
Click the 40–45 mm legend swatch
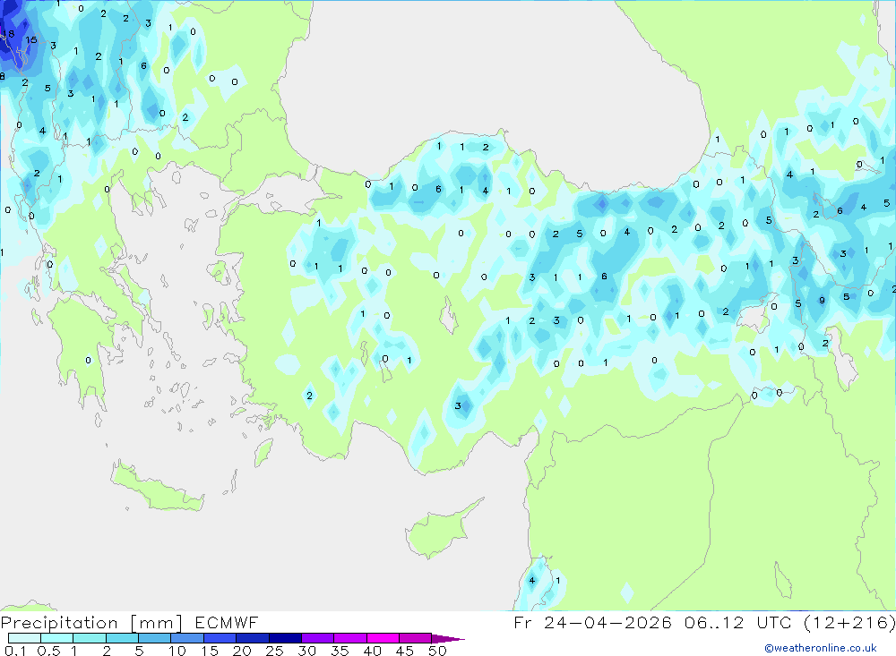(x=383, y=638)
